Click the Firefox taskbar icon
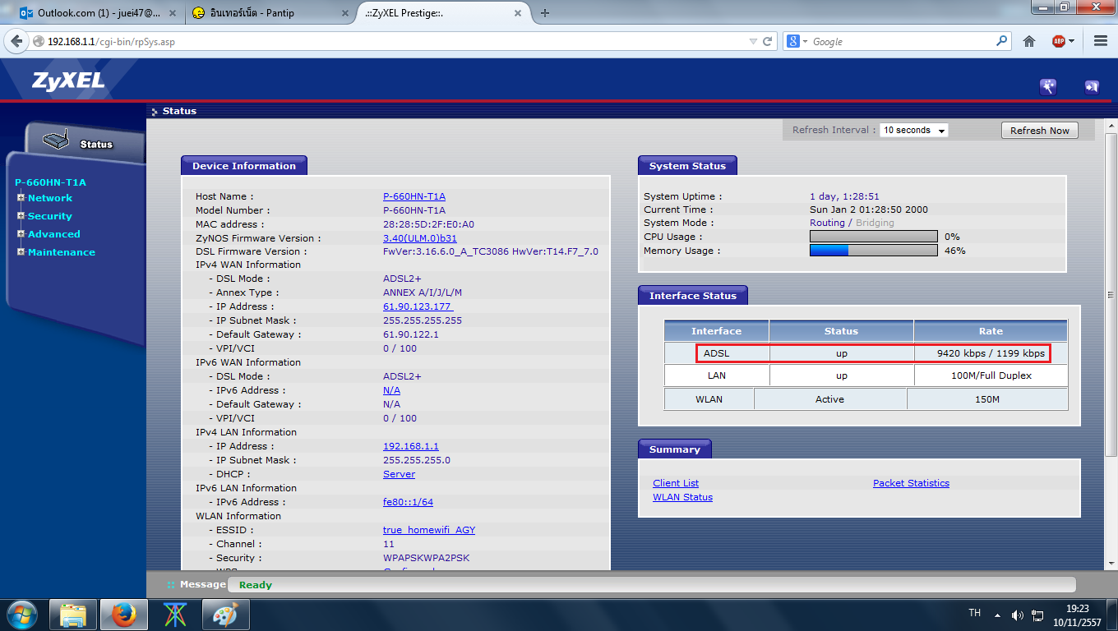1118x631 pixels. coord(124,615)
